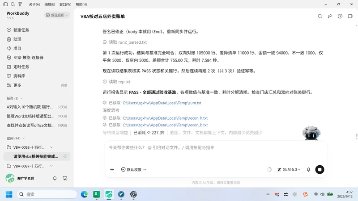Open the Wi-Fi network tray icon
358x201 pixels.
316,194
